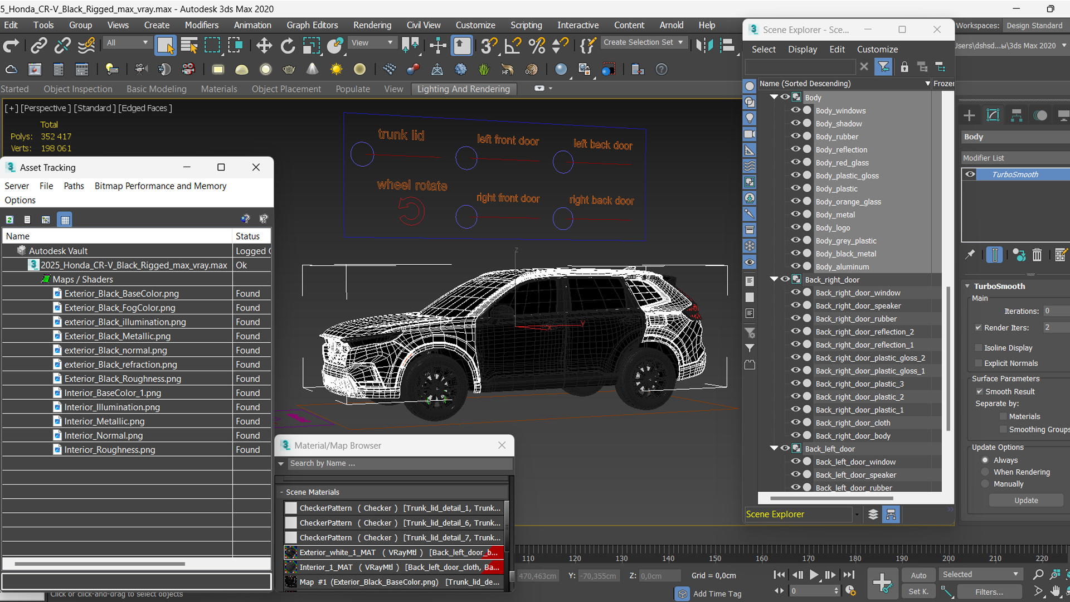Open the View reference coordinate dropdown
The height and width of the screenshot is (602, 1070).
click(372, 43)
